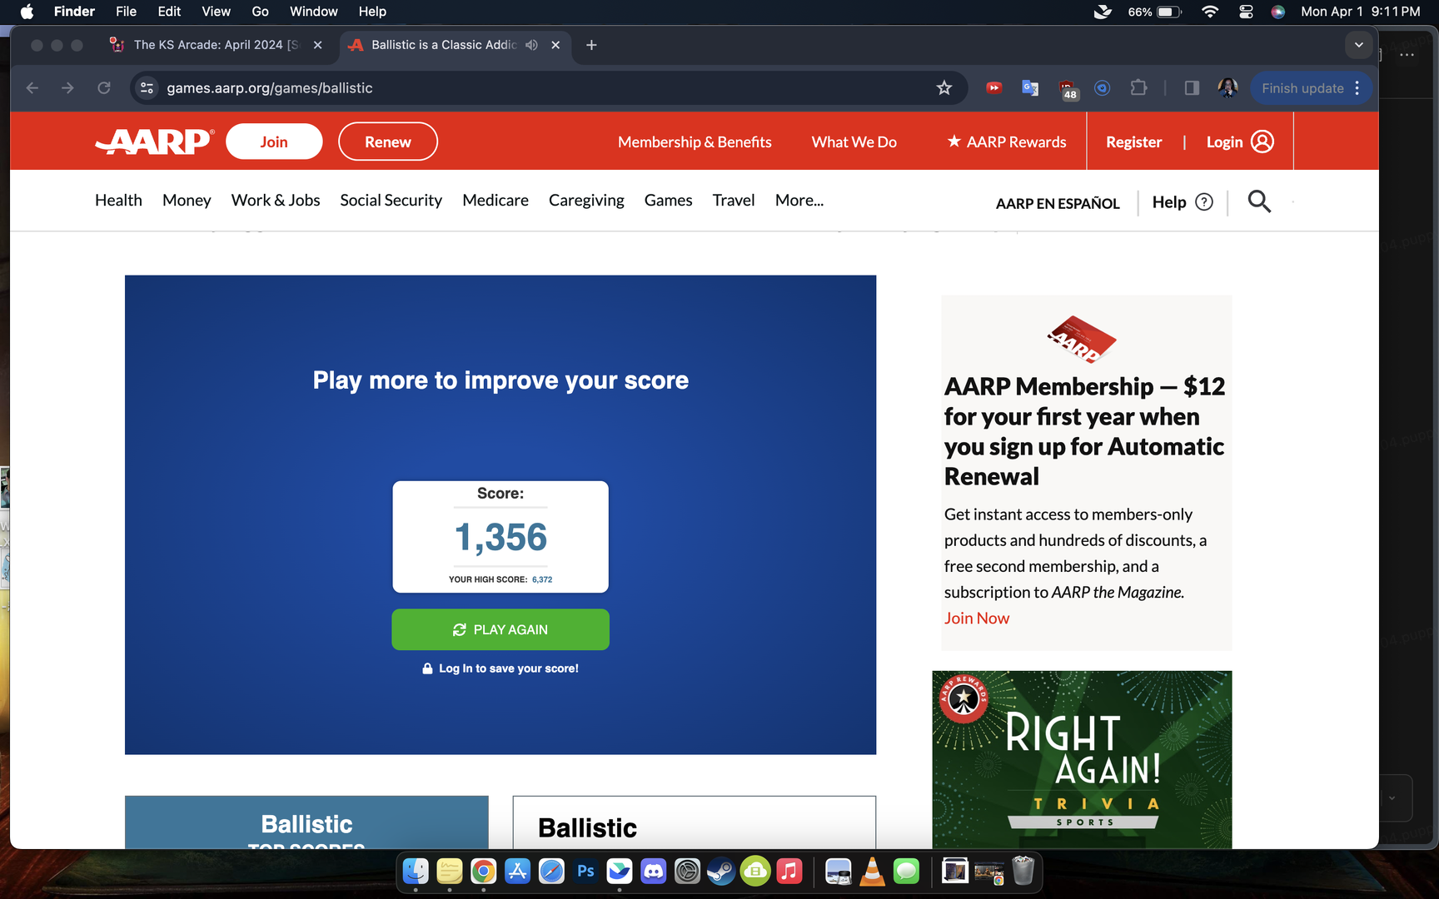Click Finish update in Chrome
This screenshot has height=899, width=1439.
click(1302, 88)
